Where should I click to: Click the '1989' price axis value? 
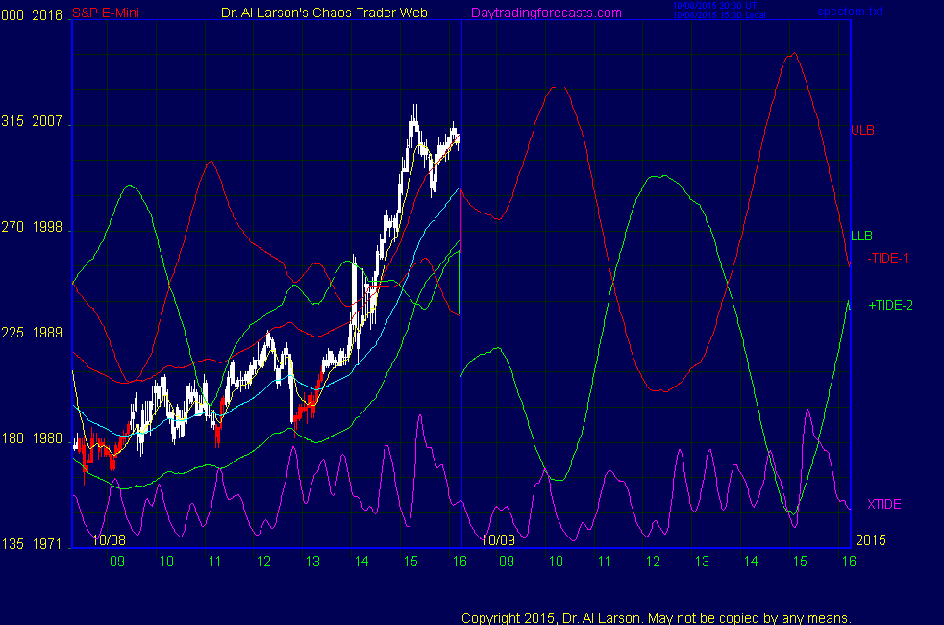(x=47, y=333)
